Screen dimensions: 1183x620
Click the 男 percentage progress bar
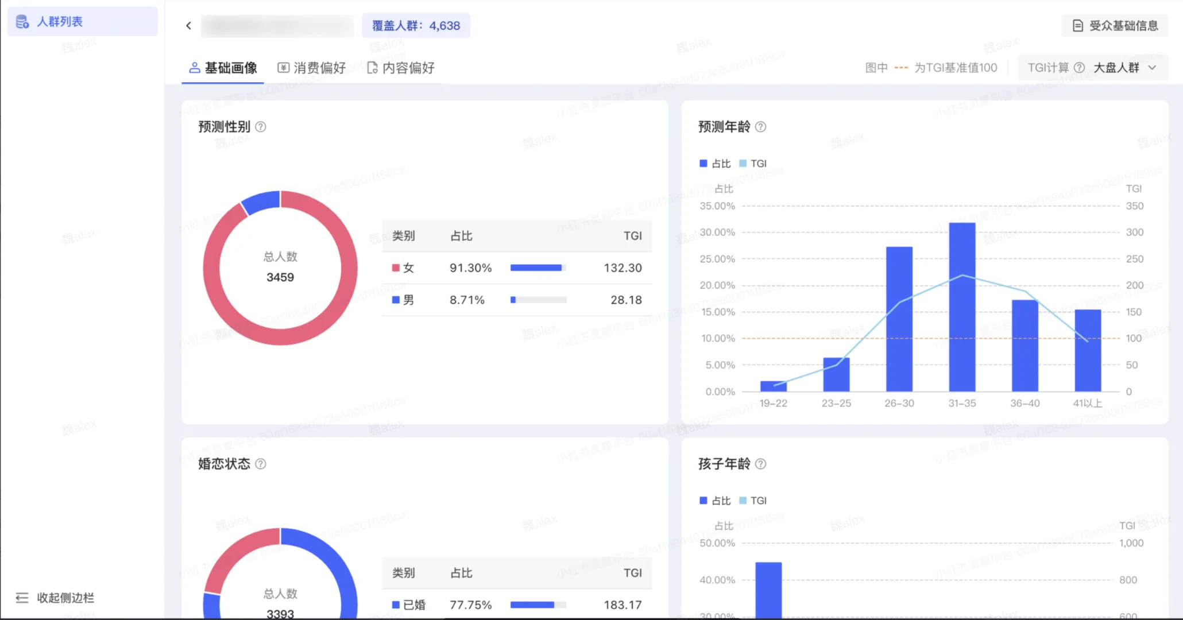coord(538,300)
